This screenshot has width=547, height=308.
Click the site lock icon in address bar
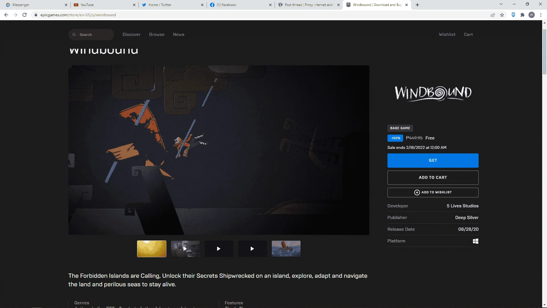tap(36, 15)
